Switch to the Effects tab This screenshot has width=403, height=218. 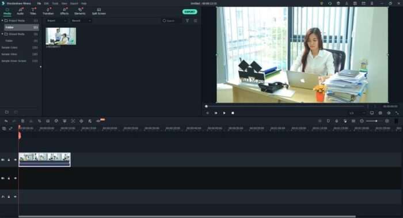coord(64,12)
